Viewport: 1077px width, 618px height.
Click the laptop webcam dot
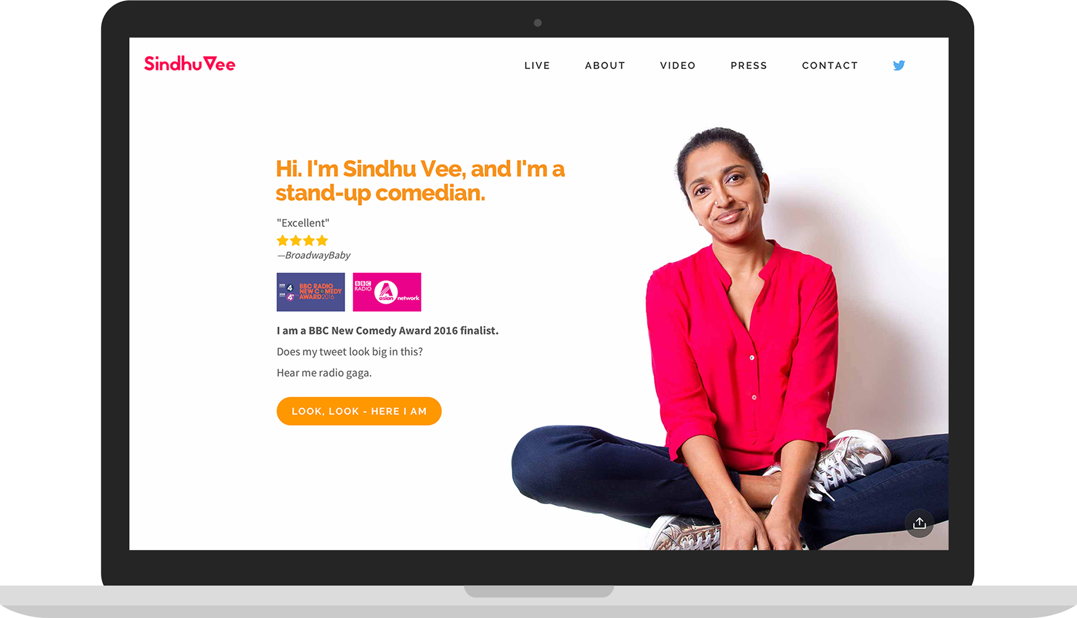click(x=538, y=23)
